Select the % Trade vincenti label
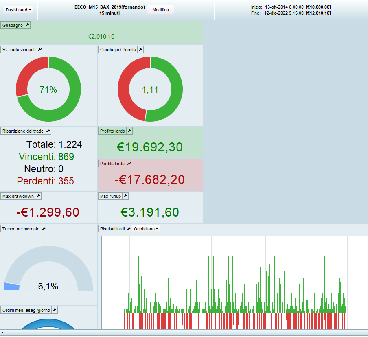 [x=19, y=50]
